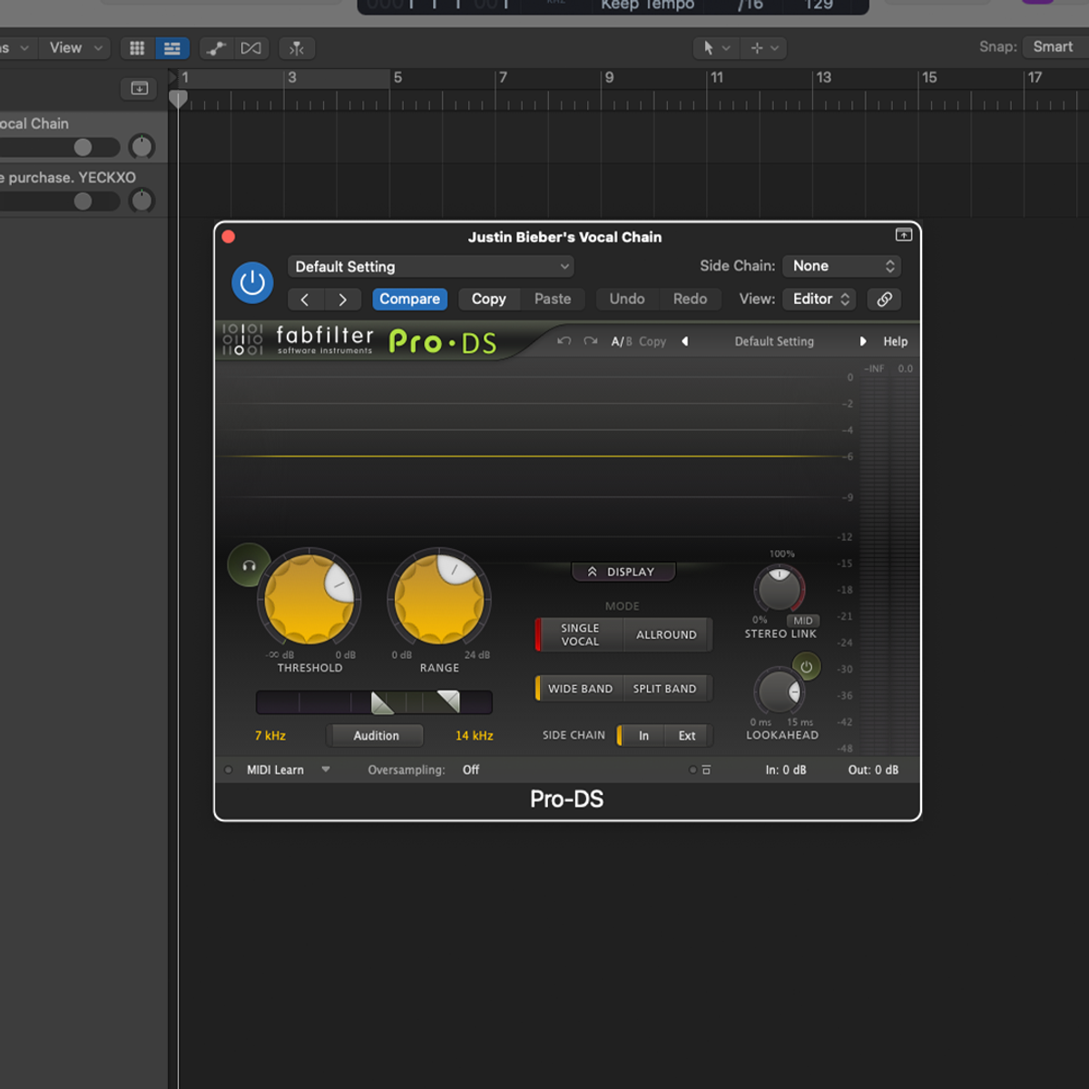This screenshot has height=1089, width=1089.
Task: Switch mode to Allround
Action: [666, 635]
